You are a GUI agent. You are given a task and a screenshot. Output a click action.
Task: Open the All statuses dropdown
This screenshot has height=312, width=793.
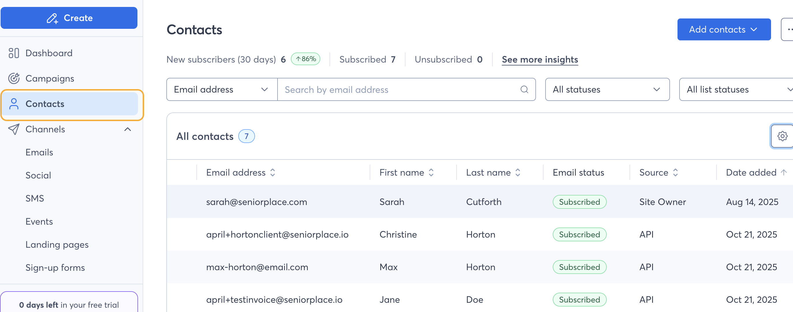point(607,89)
